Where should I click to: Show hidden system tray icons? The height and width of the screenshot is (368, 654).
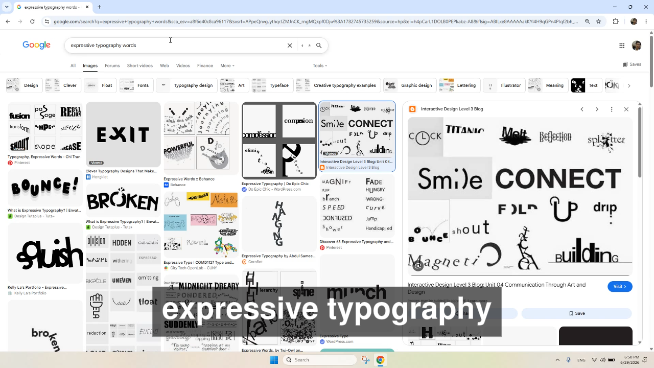pyautogui.click(x=558, y=360)
